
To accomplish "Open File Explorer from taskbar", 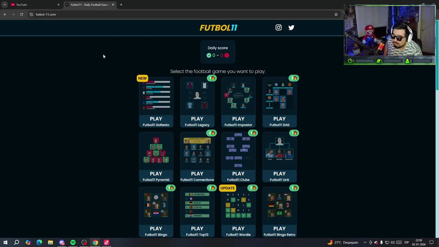I will 50,243.
